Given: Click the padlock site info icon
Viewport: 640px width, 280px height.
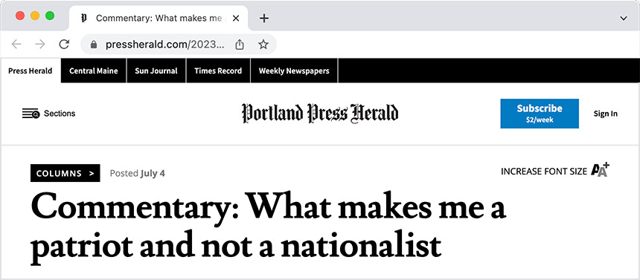Looking at the screenshot, I should [x=94, y=45].
